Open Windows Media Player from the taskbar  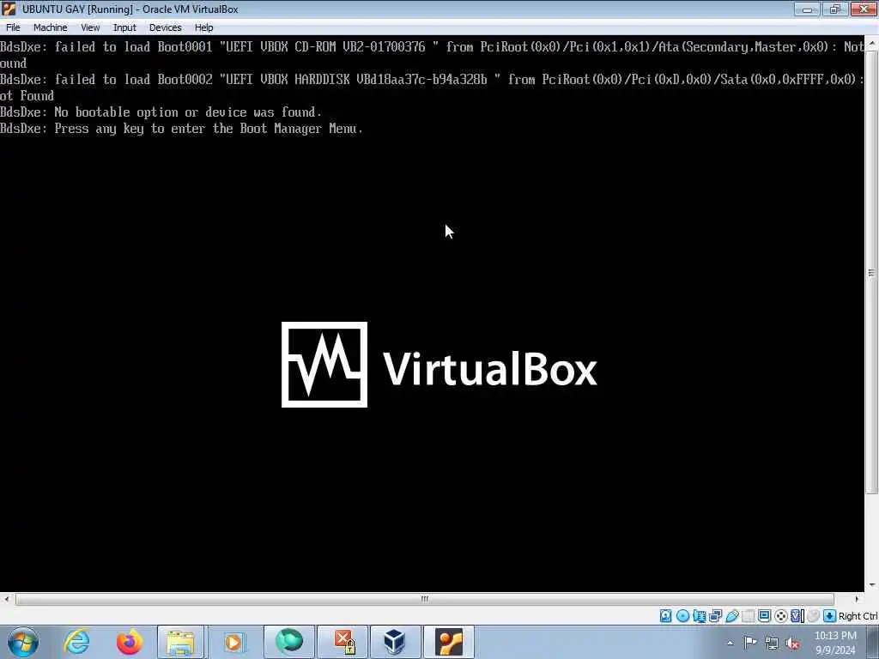coord(233,642)
